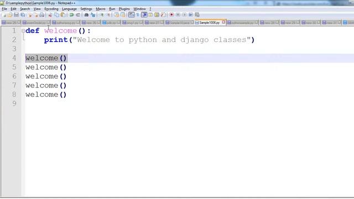Click line number 9 in margin
The image size is (354, 199).
pyautogui.click(x=14, y=103)
